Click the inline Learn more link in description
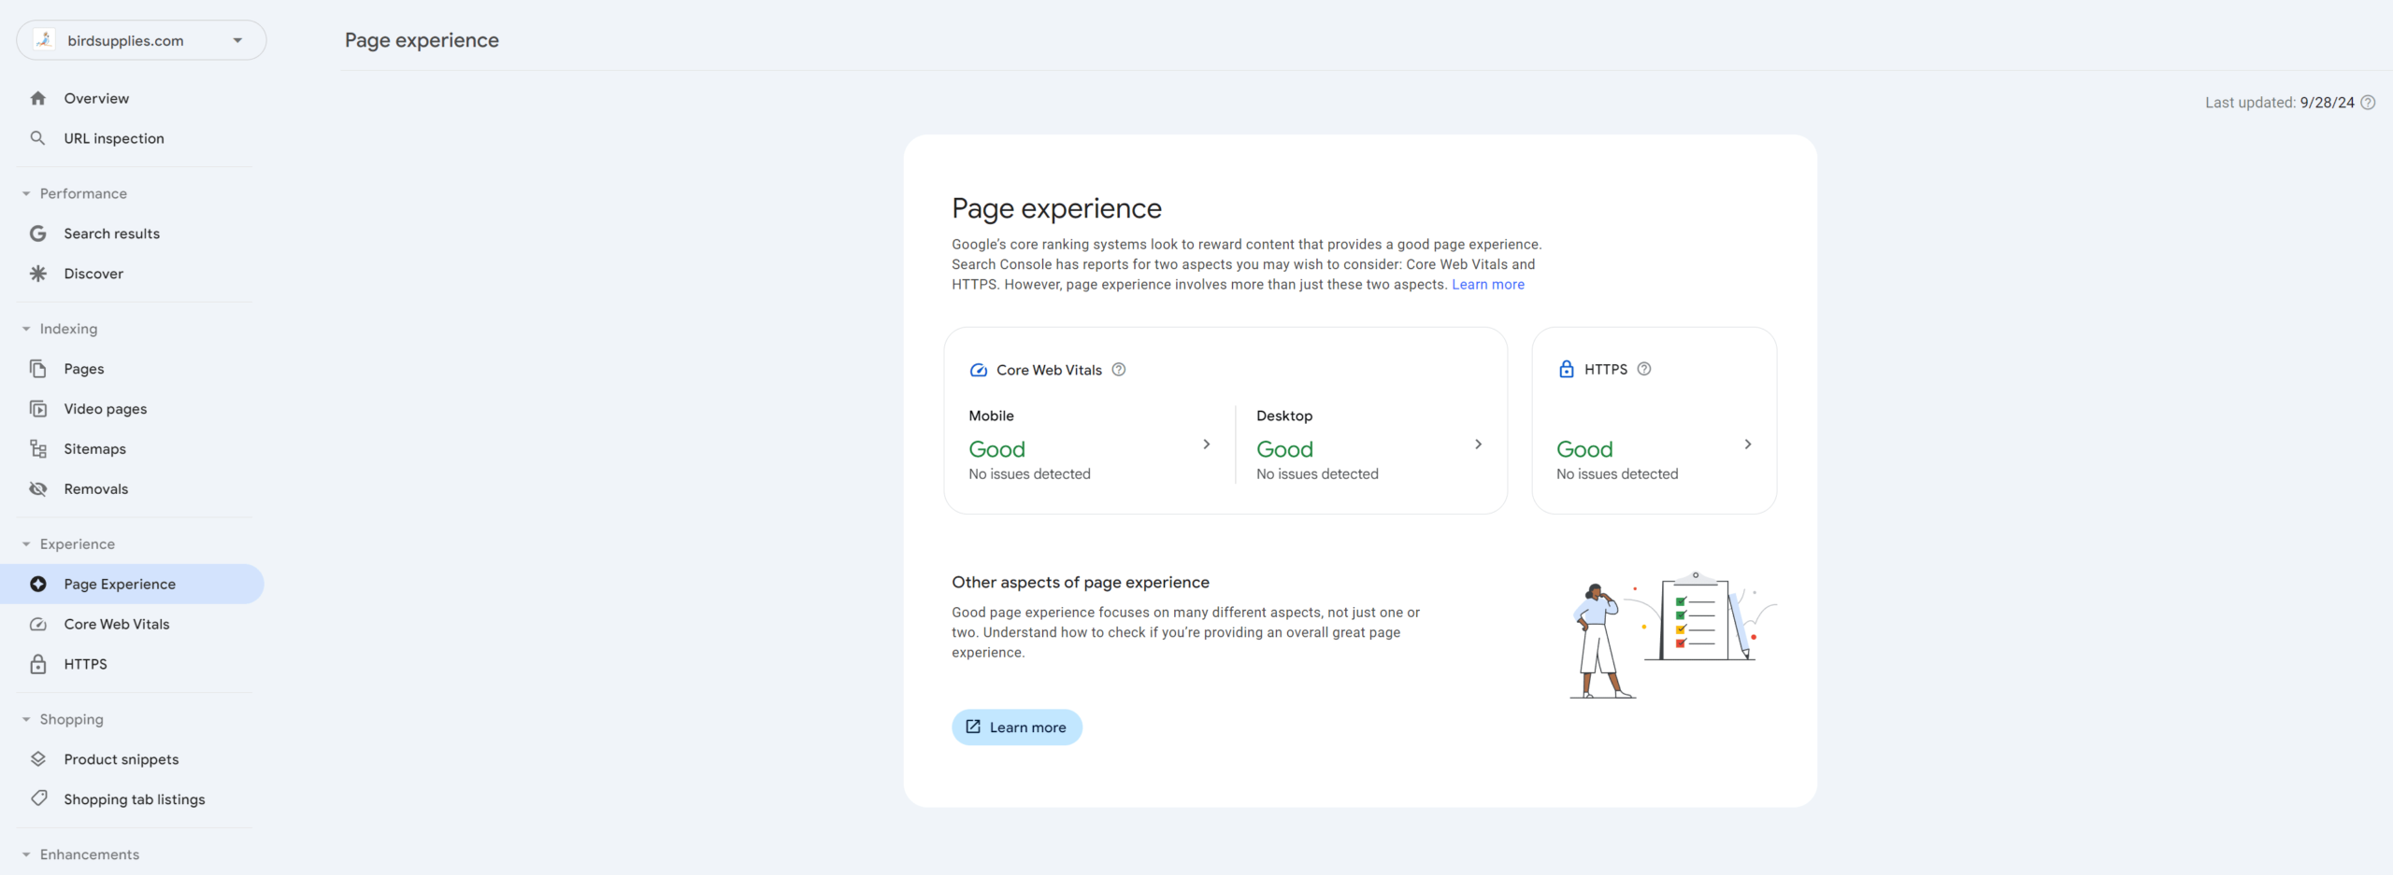The height and width of the screenshot is (875, 2393). click(1487, 285)
